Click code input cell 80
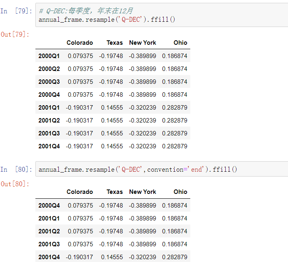 pos(162,169)
